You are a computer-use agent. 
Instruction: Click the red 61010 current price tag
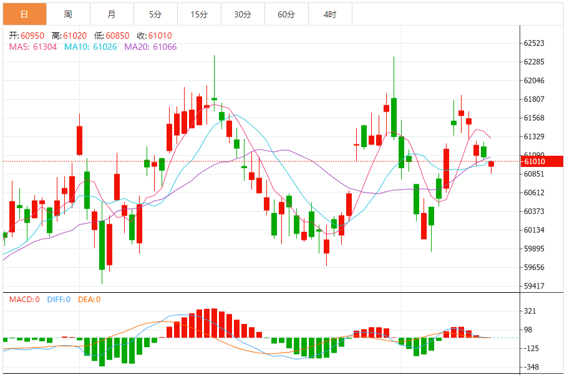point(541,161)
